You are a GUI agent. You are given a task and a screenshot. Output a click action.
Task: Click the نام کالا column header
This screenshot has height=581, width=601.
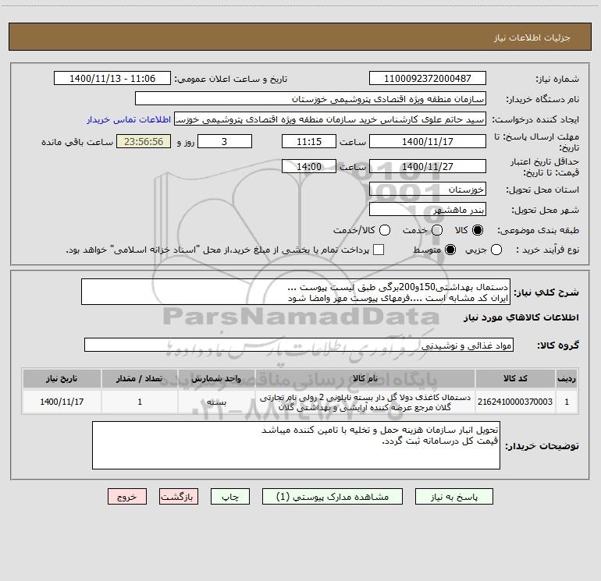(365, 379)
